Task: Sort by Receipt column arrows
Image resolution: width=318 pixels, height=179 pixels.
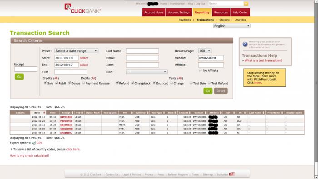Action: pyautogui.click(x=72, y=113)
